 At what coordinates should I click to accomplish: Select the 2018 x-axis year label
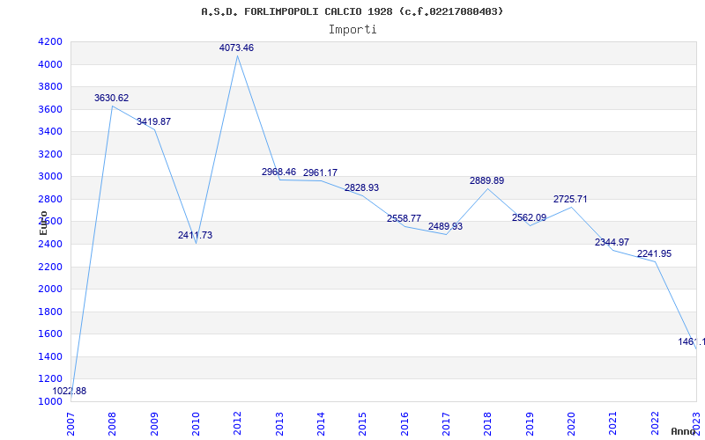[x=488, y=424]
